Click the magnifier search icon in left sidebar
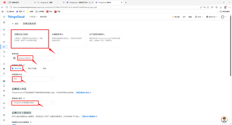Screen dimensions: 232x125 (4, 56)
